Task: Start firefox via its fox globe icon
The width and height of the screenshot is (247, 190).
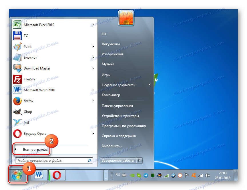Action: 17,101
